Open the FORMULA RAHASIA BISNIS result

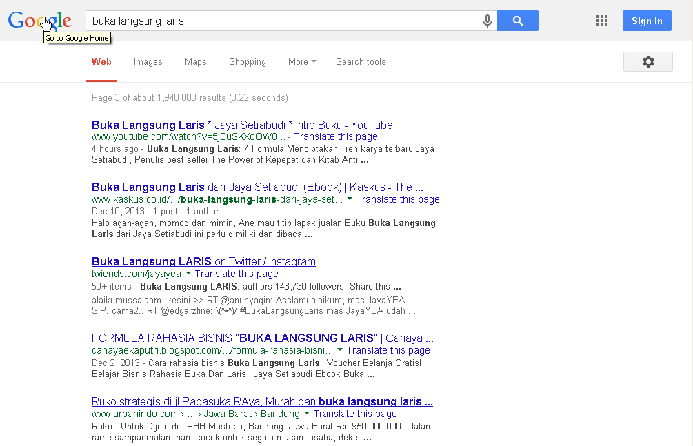[263, 338]
